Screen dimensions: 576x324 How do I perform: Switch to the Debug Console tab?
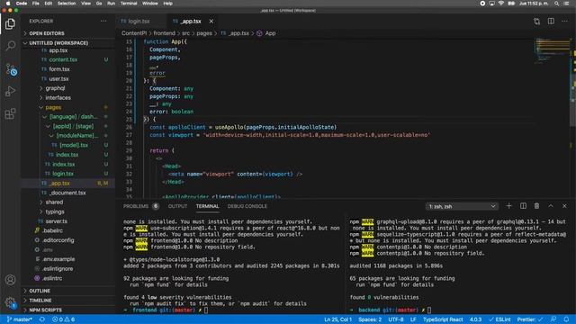click(x=247, y=206)
